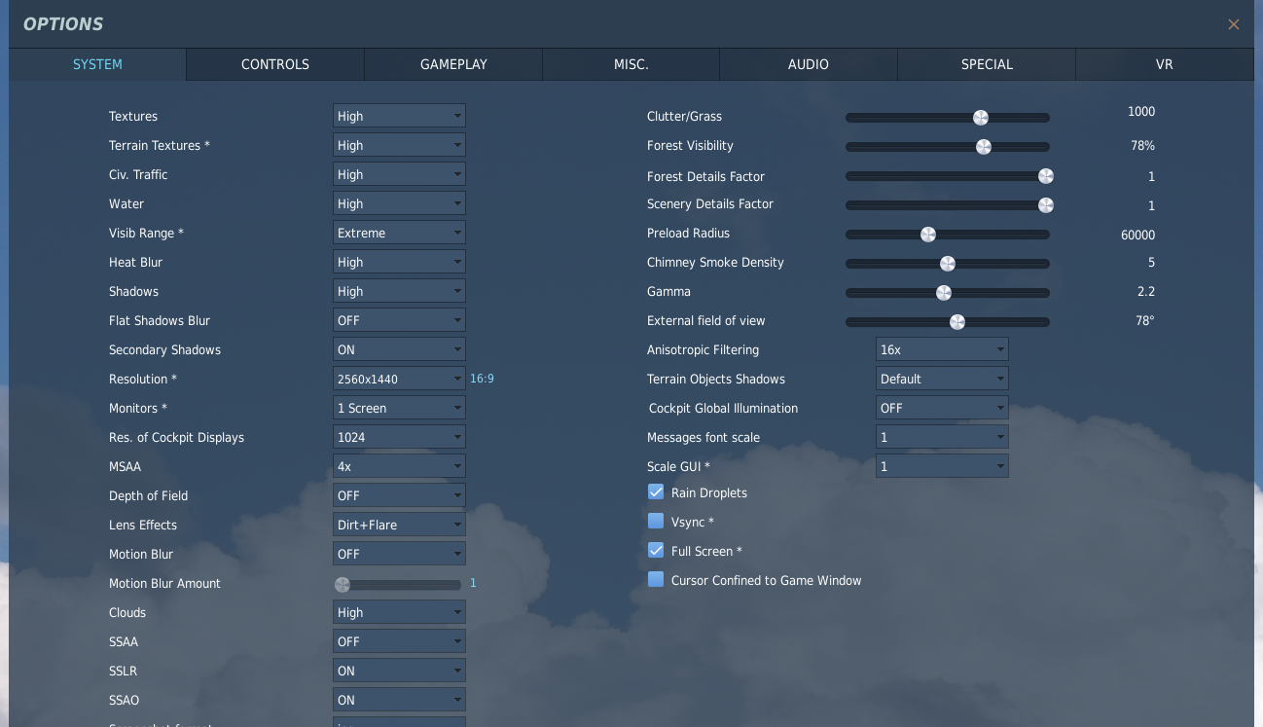This screenshot has width=1263, height=727.
Task: Click the Motion Blur Amount slider handle
Action: tap(343, 585)
